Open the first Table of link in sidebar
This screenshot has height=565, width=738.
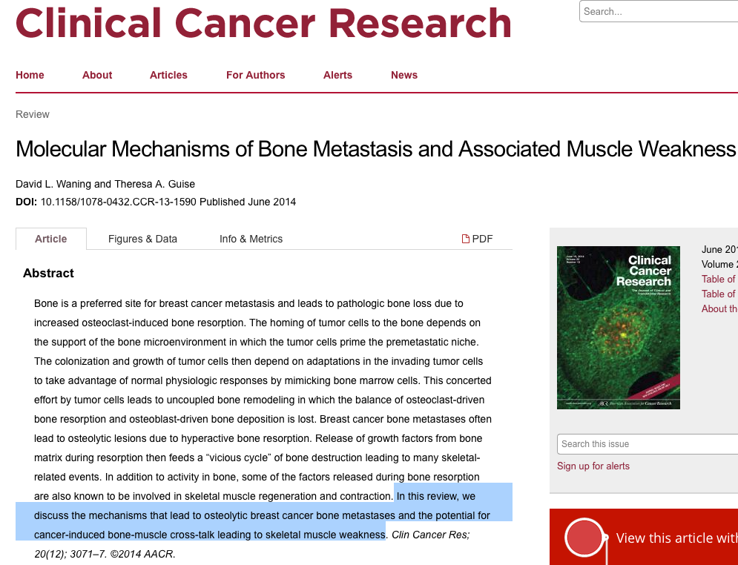click(x=719, y=279)
